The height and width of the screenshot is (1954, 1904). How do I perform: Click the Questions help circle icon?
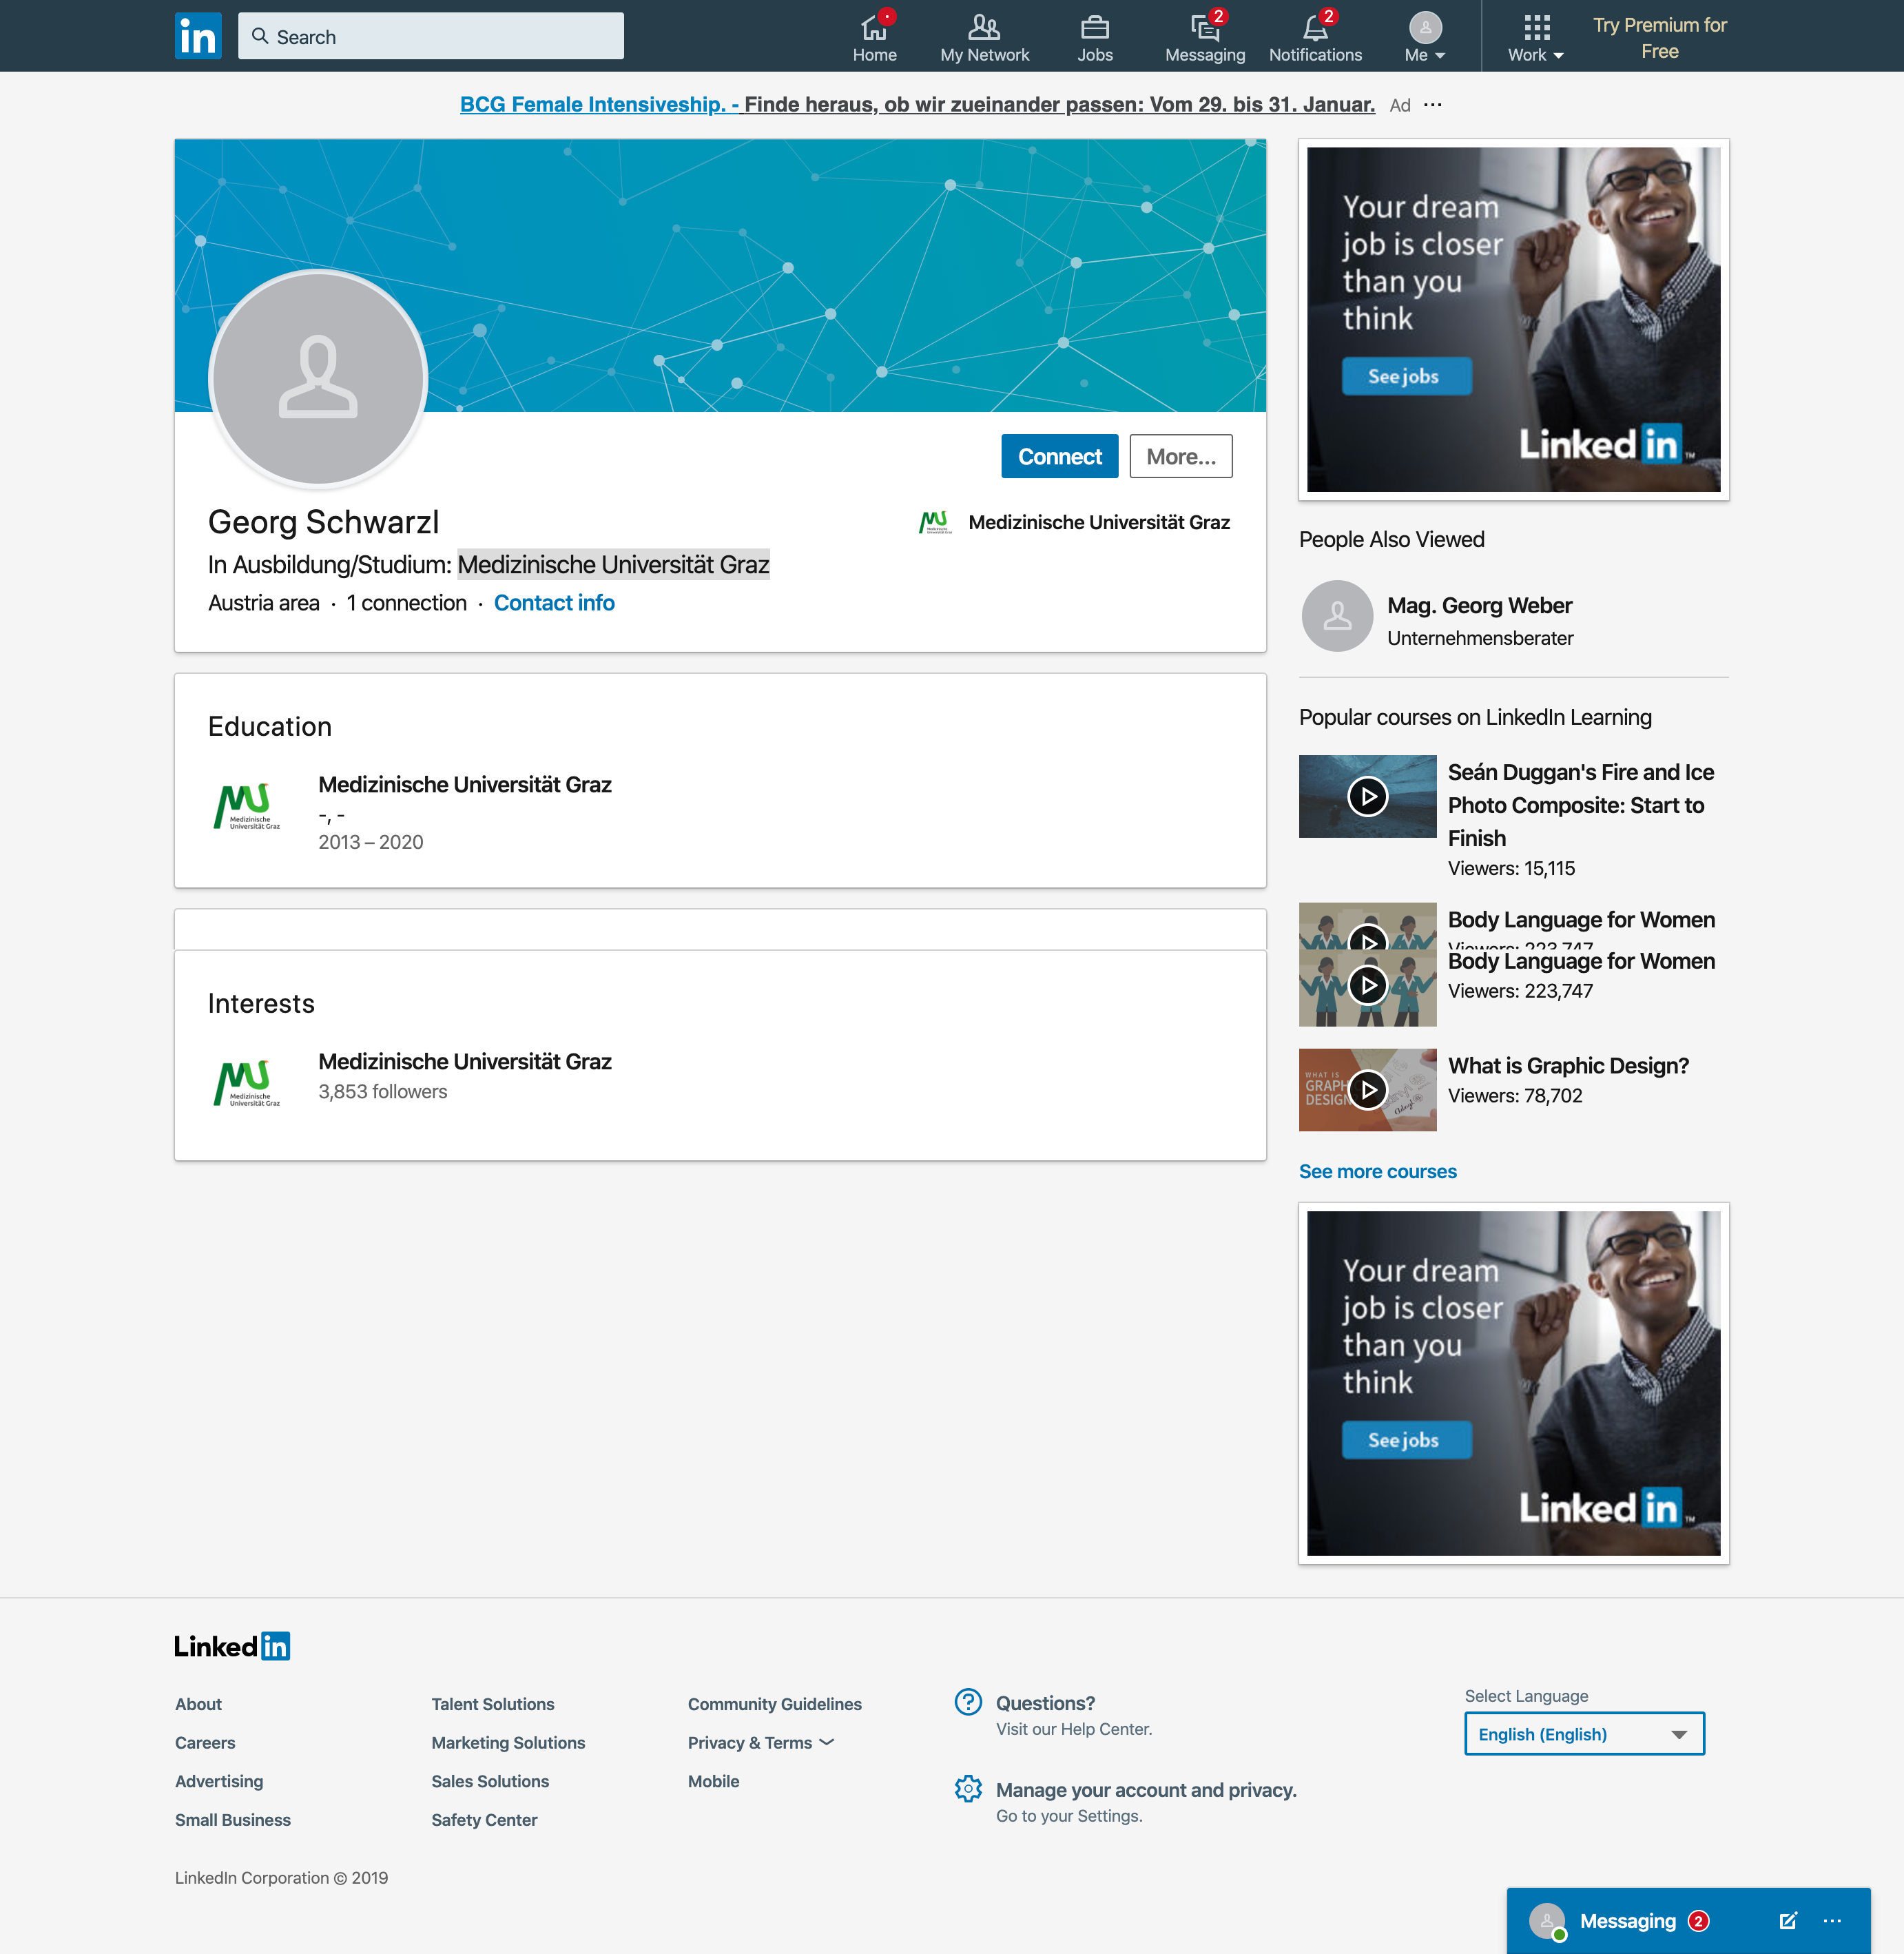pyautogui.click(x=968, y=1702)
